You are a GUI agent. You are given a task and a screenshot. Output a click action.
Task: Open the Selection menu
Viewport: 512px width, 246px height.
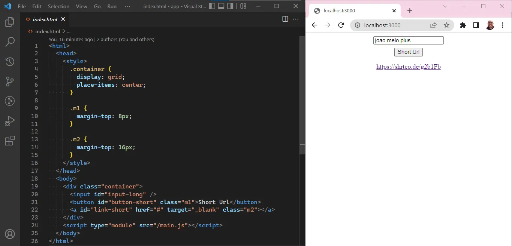(58, 6)
